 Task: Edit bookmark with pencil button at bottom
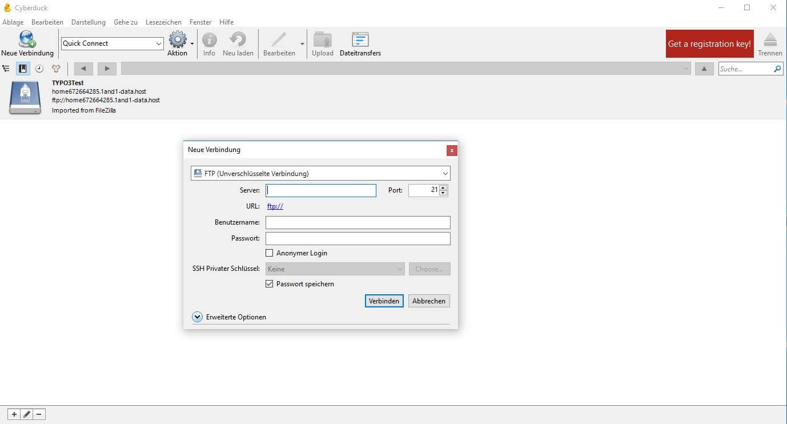27,414
